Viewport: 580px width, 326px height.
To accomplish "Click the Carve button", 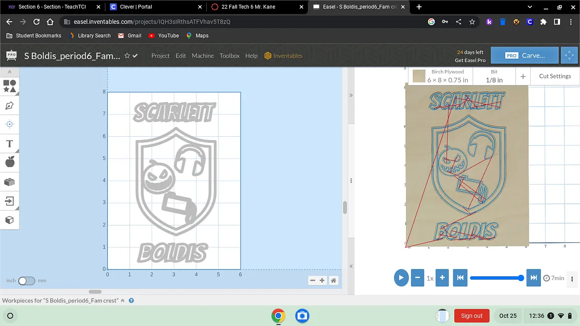I will pos(524,56).
